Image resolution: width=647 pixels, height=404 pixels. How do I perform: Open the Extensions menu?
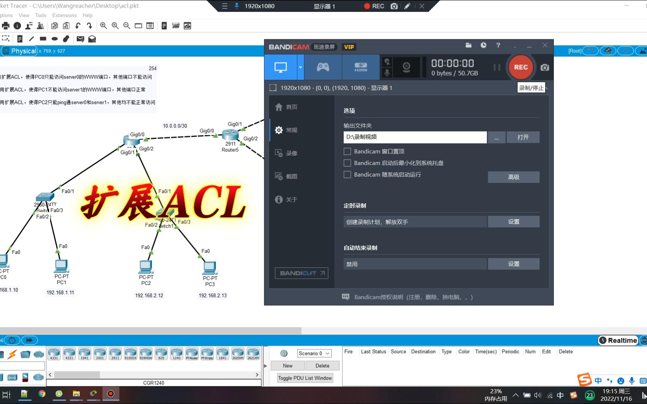click(x=64, y=15)
